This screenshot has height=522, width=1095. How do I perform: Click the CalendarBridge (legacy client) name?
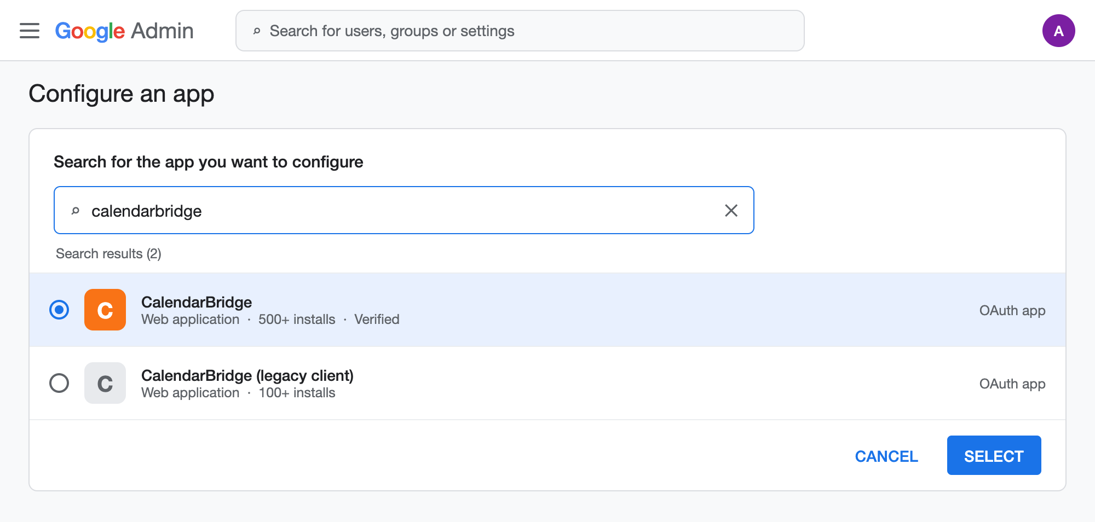tap(247, 375)
